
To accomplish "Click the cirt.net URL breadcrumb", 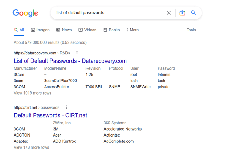I will tap(36, 107).
